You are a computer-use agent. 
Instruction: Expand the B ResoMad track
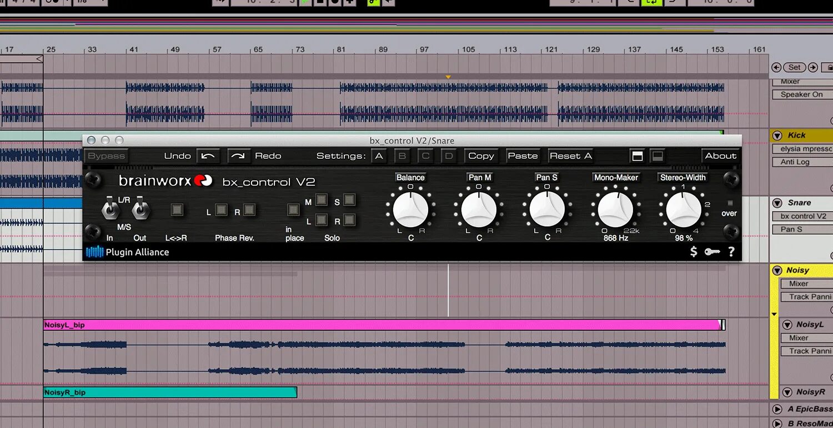click(x=777, y=422)
